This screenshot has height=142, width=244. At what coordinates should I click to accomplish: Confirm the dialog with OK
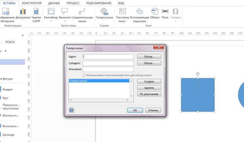click(x=135, y=110)
